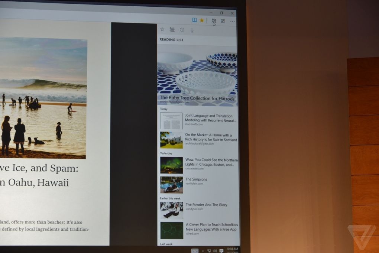Open the More actions ellipsis menu
379x253 pixels.
pyautogui.click(x=233, y=22)
